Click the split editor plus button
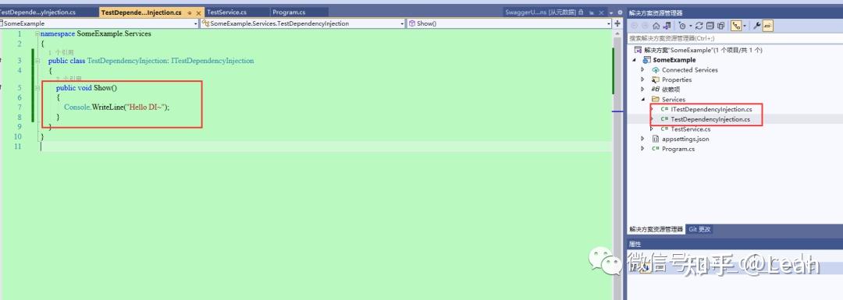843x300 pixels. point(617,23)
